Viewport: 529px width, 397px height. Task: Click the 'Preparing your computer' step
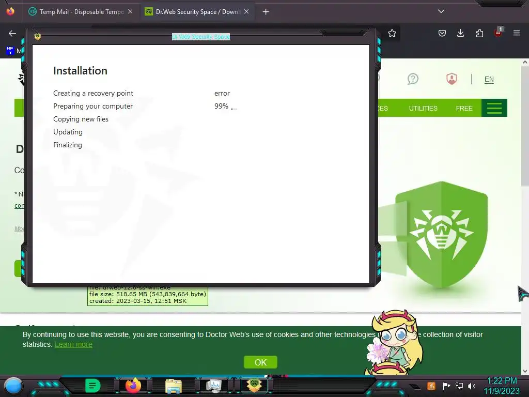click(x=93, y=106)
